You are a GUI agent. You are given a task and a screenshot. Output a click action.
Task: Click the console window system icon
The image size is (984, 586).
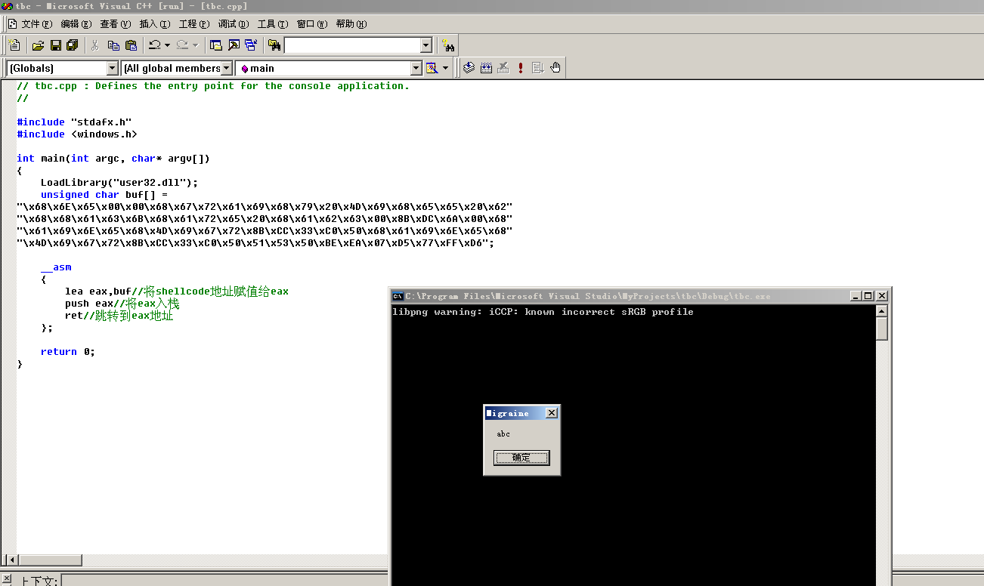(x=398, y=296)
